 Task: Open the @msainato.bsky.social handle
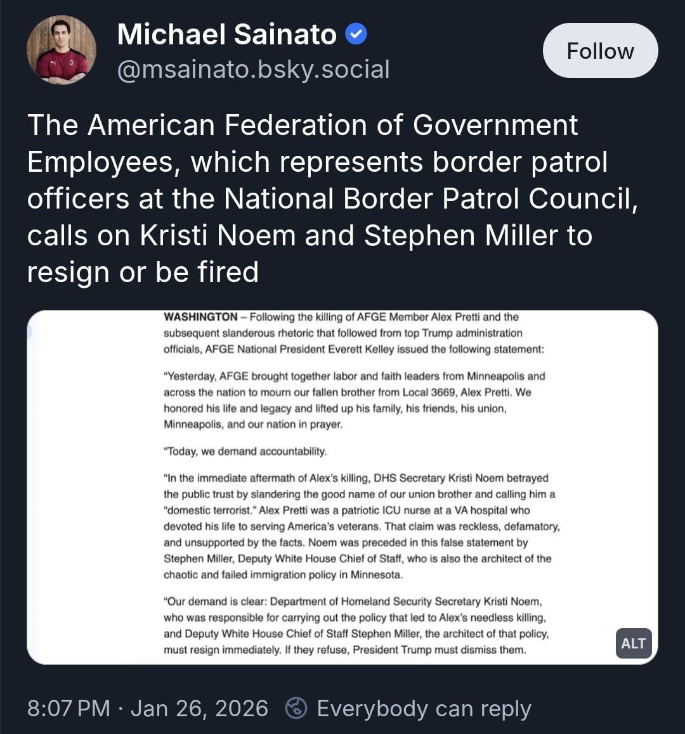(253, 69)
